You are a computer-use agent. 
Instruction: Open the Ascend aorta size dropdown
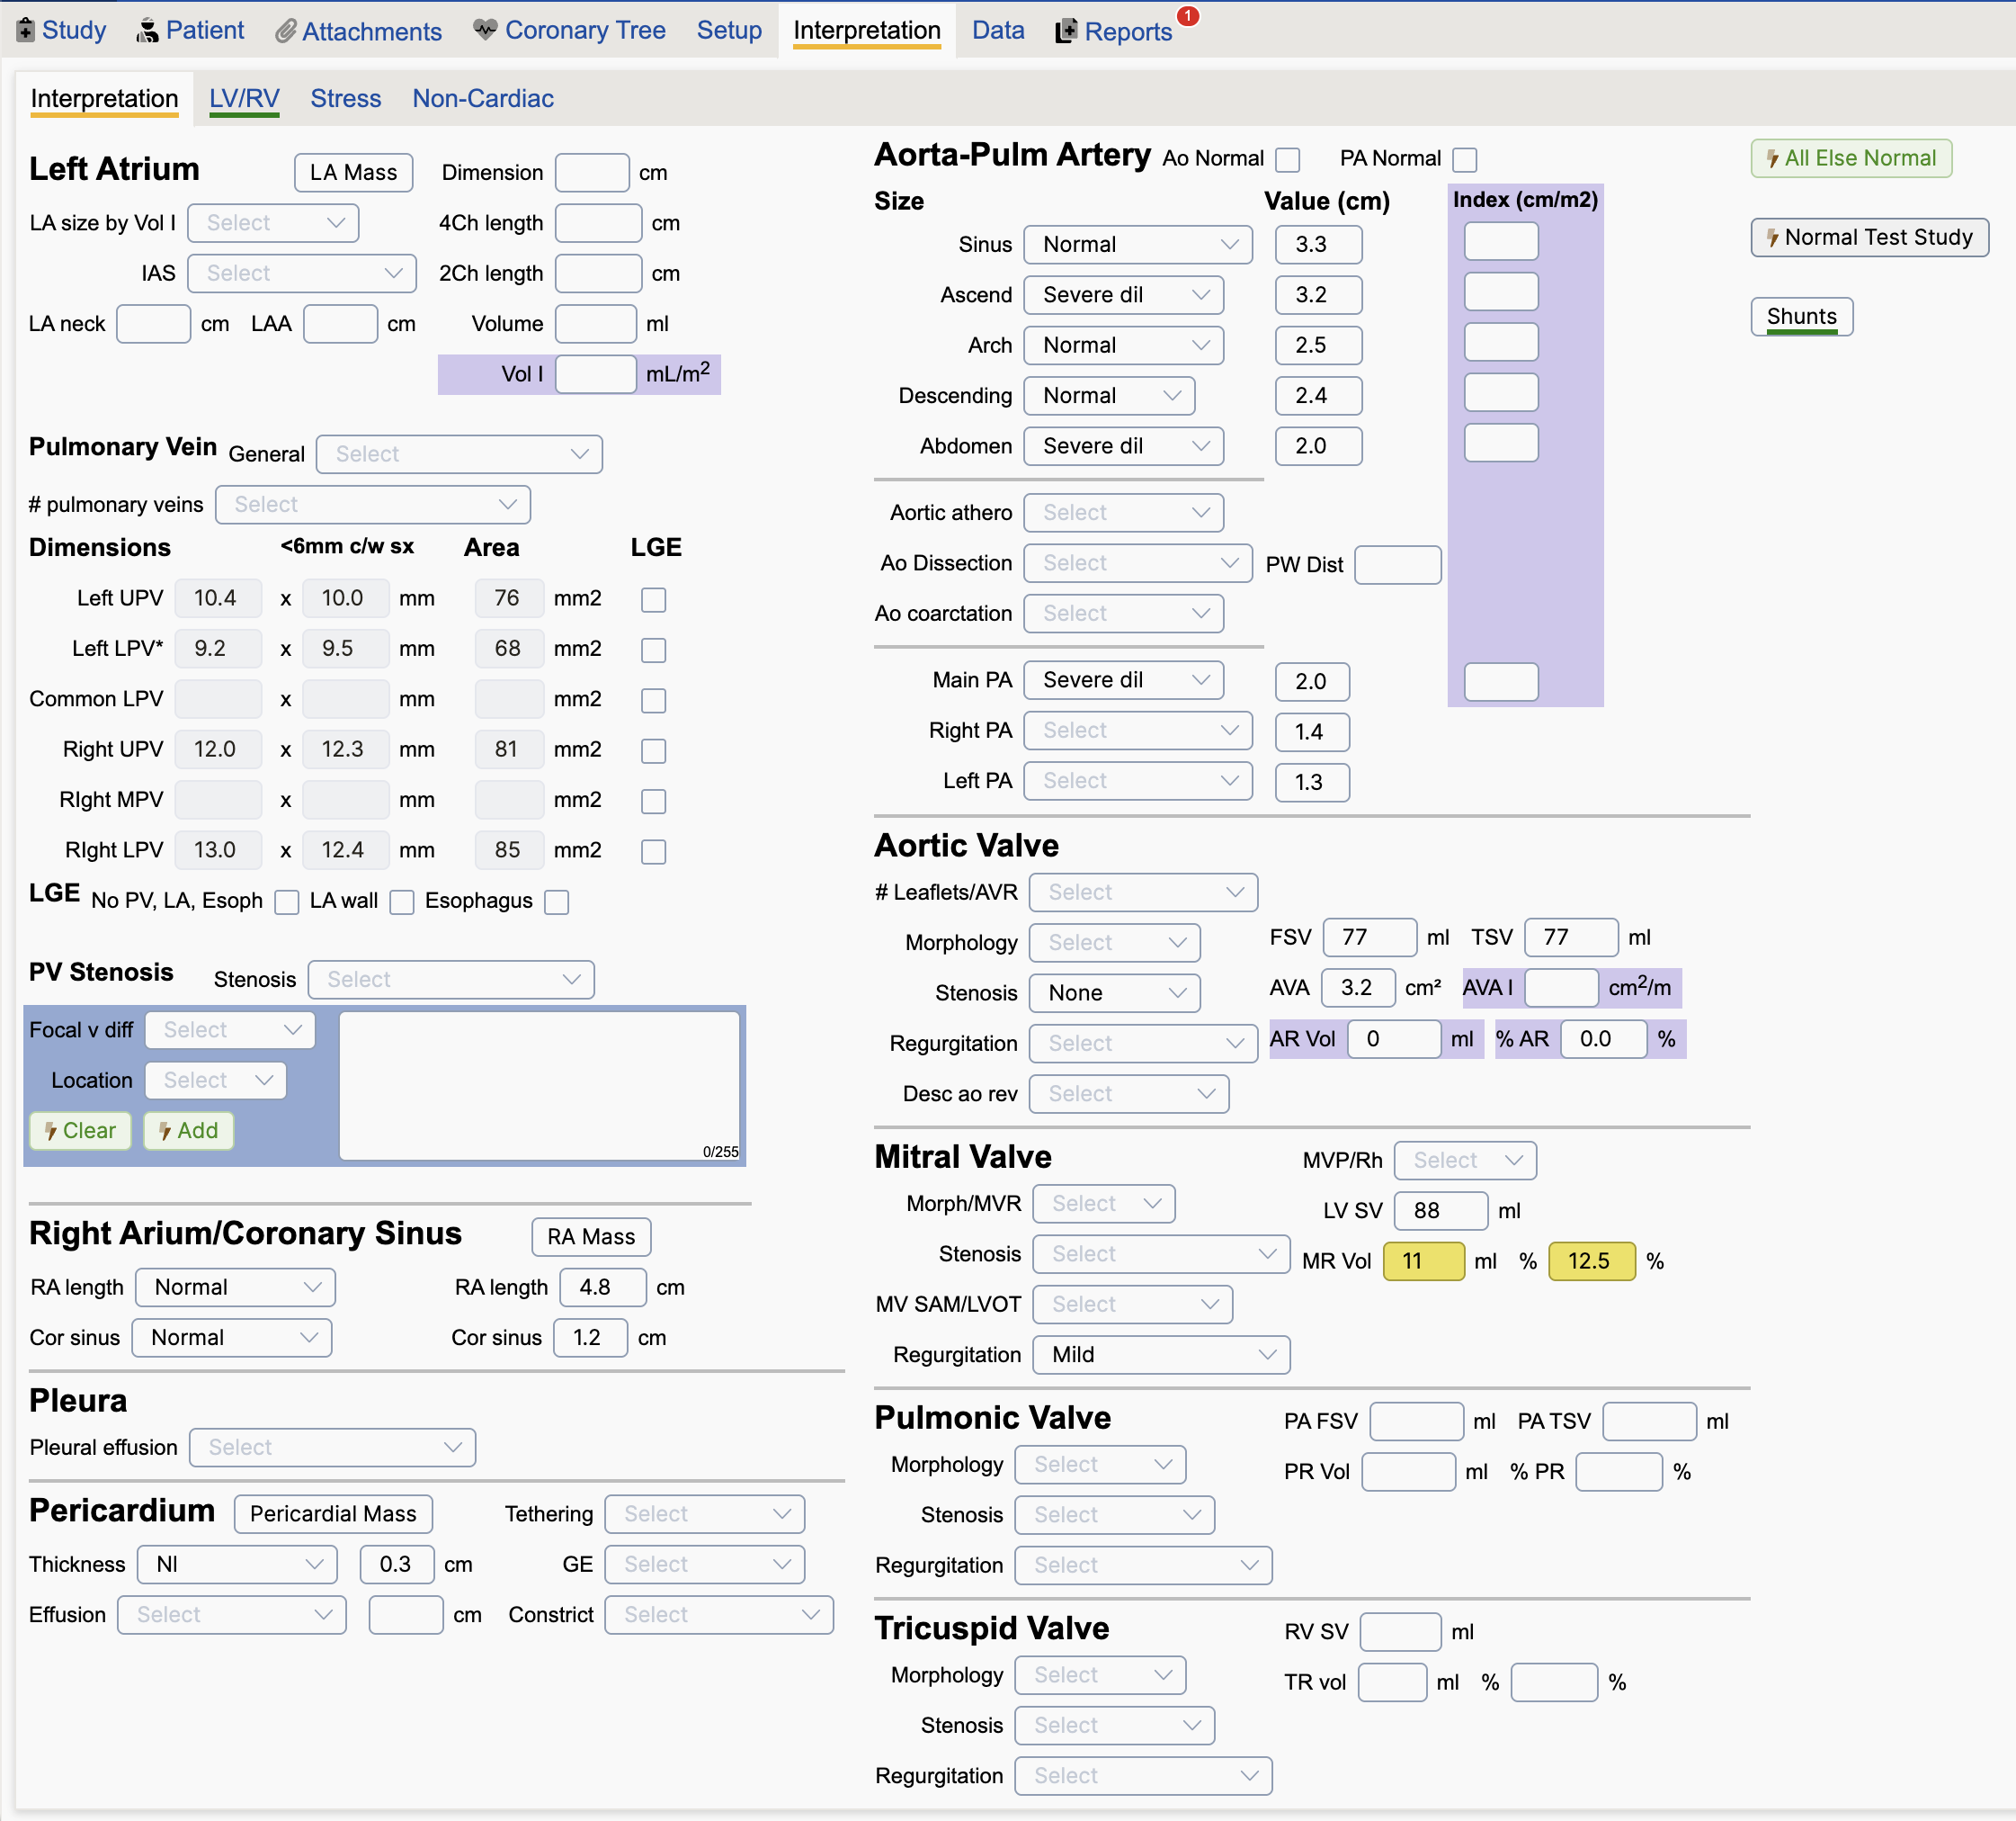1123,295
